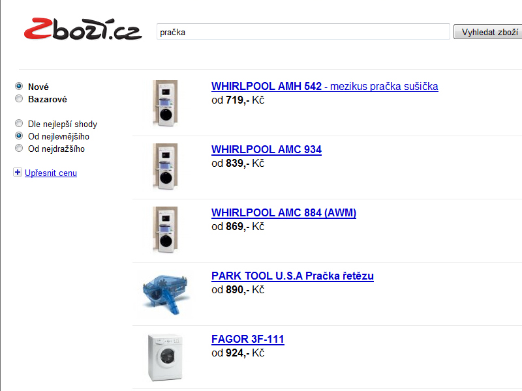
Task: Click the WHIRLPOOL AMH 542 product thumbnail
Action: [165, 103]
